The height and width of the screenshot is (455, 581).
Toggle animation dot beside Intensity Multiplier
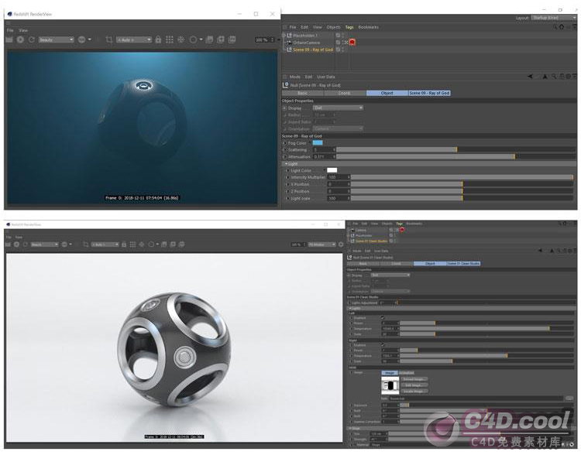[x=287, y=177]
